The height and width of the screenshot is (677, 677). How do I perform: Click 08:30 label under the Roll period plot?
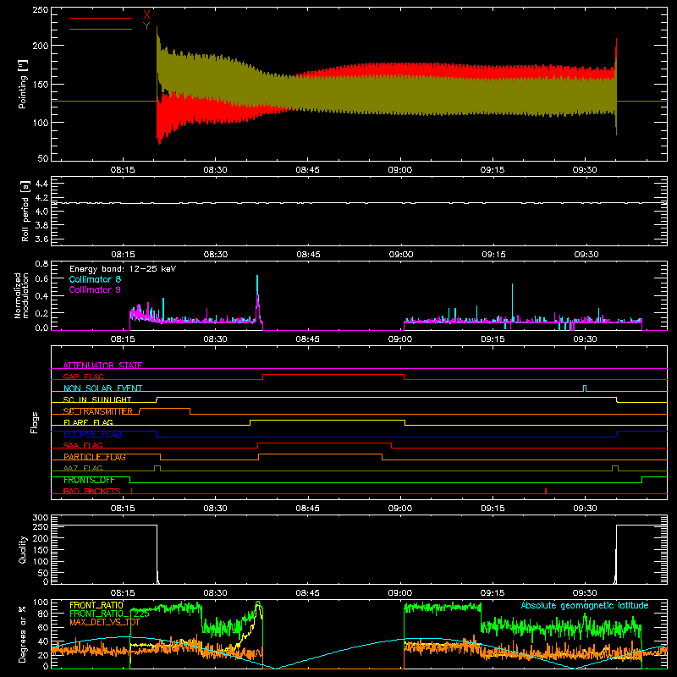[x=216, y=255]
